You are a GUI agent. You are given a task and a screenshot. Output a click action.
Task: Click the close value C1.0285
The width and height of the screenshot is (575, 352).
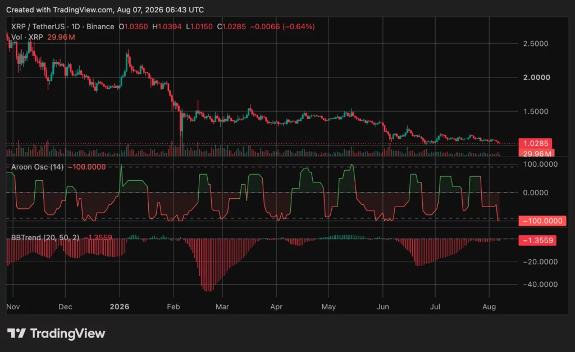231,27
